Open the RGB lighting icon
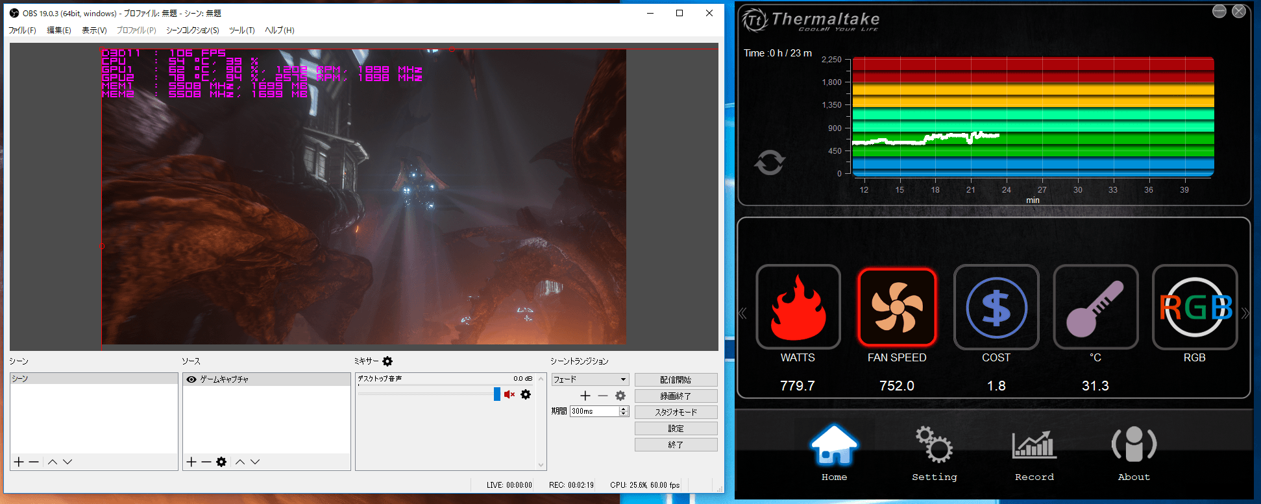Image resolution: width=1261 pixels, height=504 pixels. coord(1195,307)
